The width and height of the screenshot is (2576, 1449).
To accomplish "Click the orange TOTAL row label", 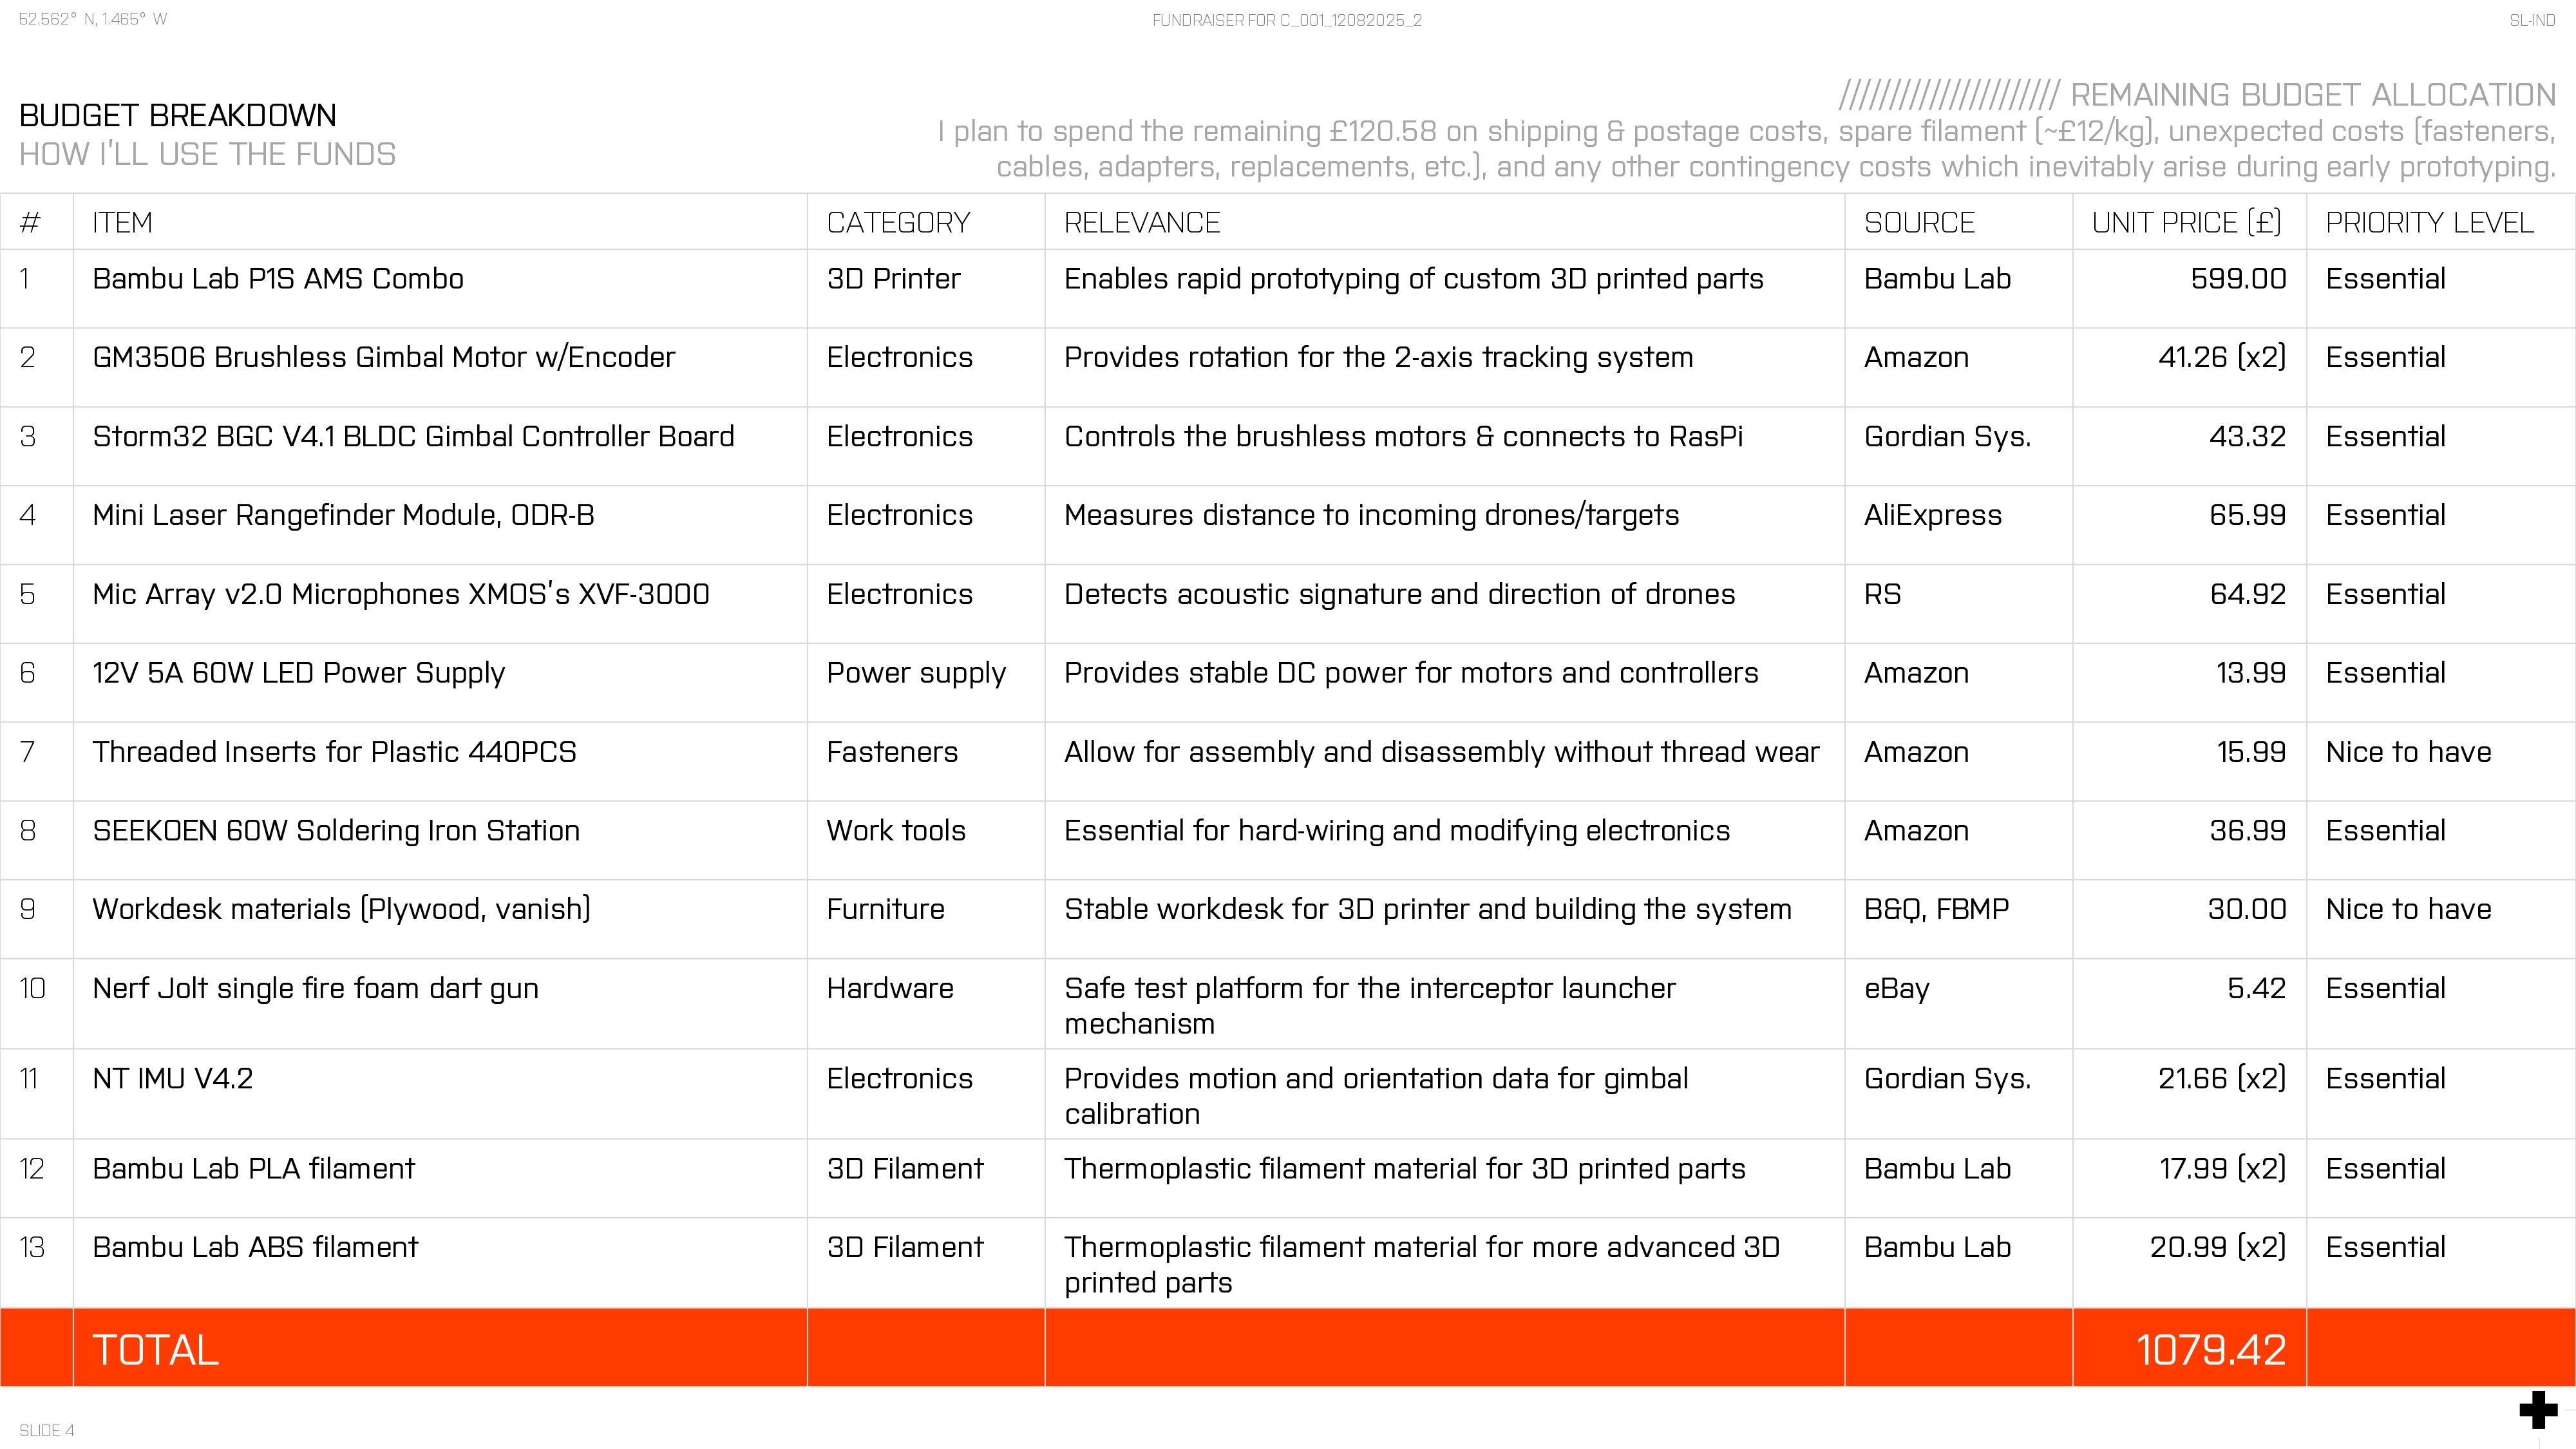I will (x=155, y=1349).
